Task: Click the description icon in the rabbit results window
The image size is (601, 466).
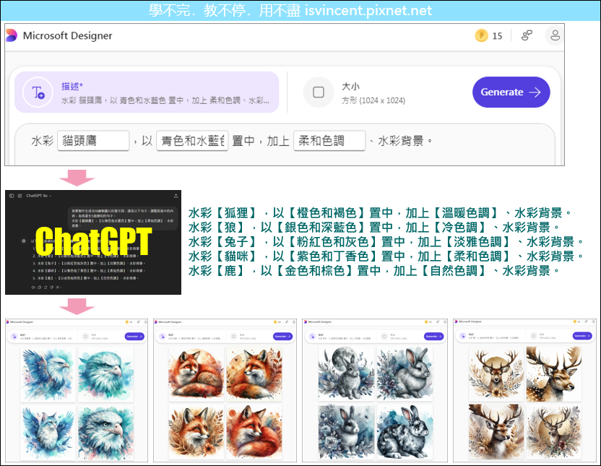Action: [311, 337]
